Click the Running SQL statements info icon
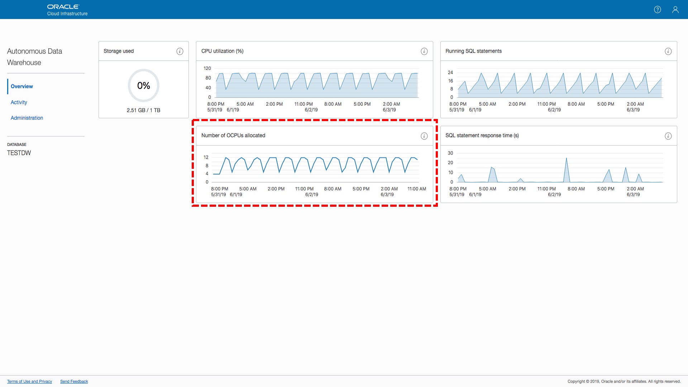This screenshot has width=688, height=387. [668, 51]
